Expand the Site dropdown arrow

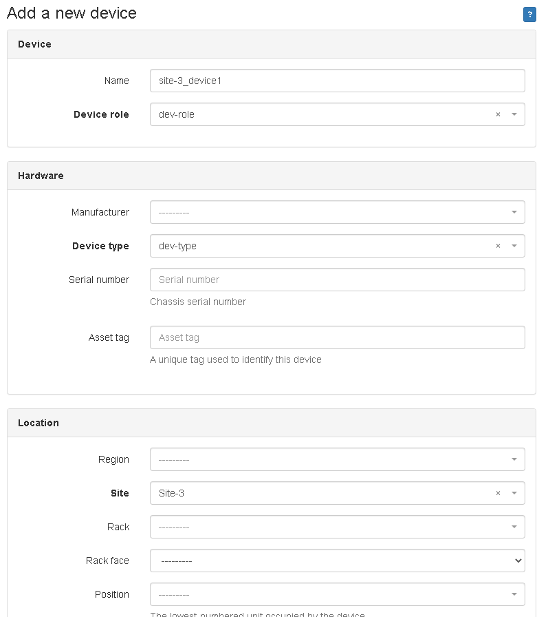[514, 494]
